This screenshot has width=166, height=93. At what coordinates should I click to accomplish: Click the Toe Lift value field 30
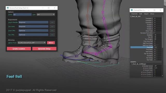(157, 37)
